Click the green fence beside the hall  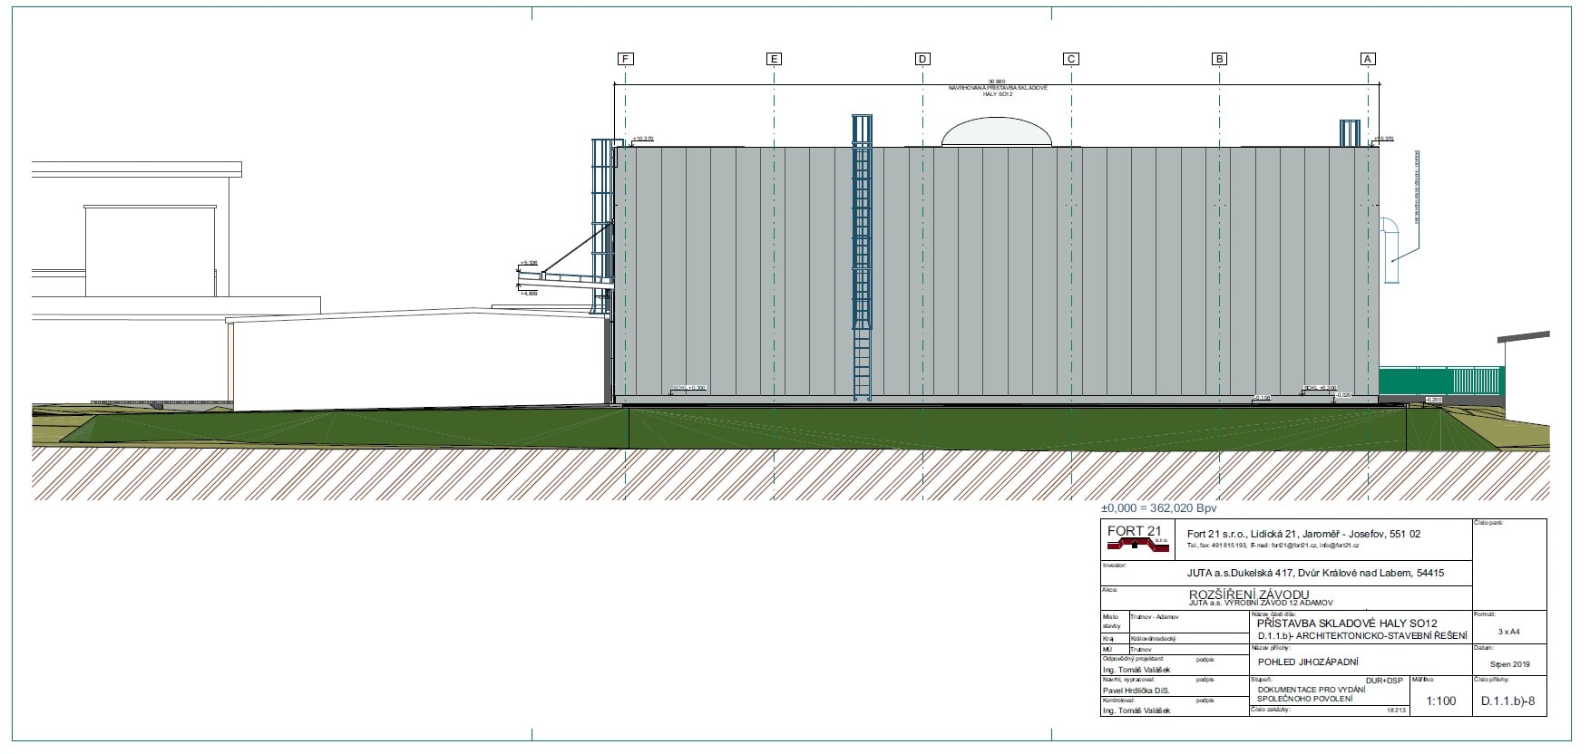pos(1440,382)
